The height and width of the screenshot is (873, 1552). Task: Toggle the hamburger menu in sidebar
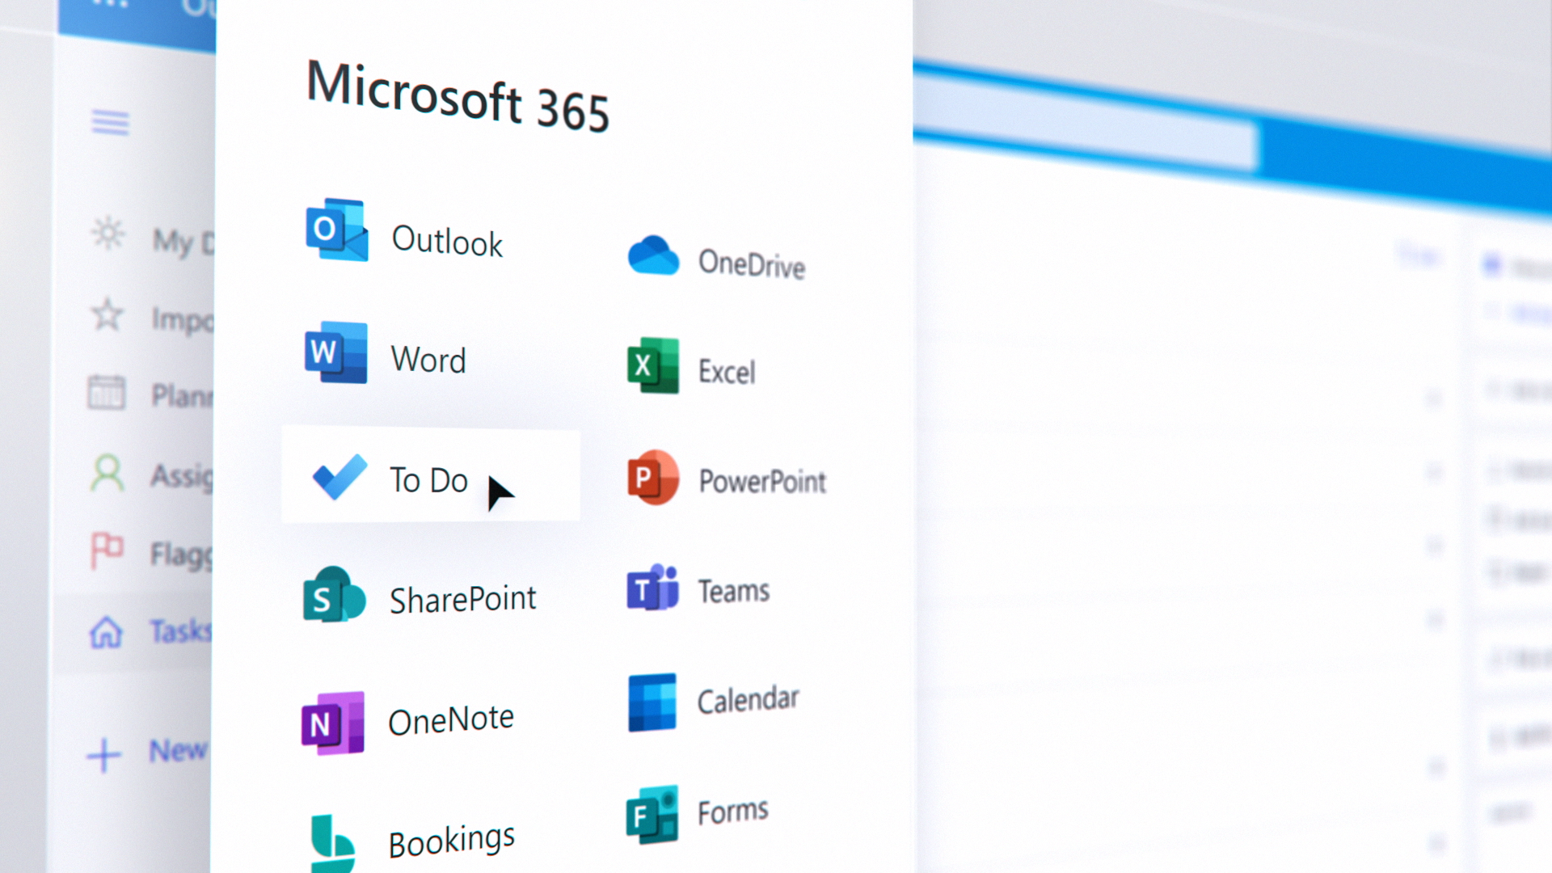click(x=110, y=123)
